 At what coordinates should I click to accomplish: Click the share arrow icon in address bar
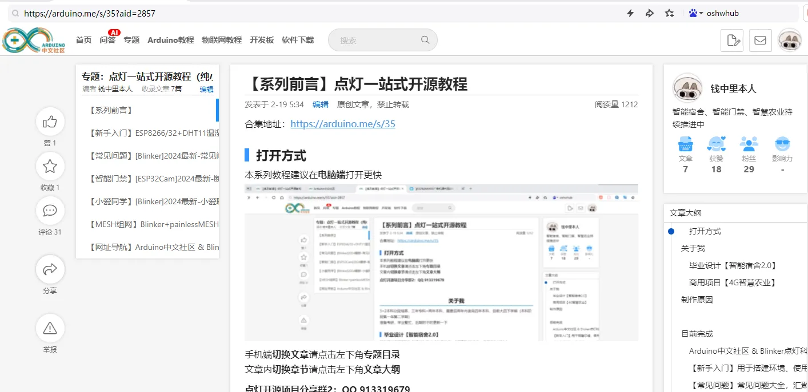[x=650, y=13]
